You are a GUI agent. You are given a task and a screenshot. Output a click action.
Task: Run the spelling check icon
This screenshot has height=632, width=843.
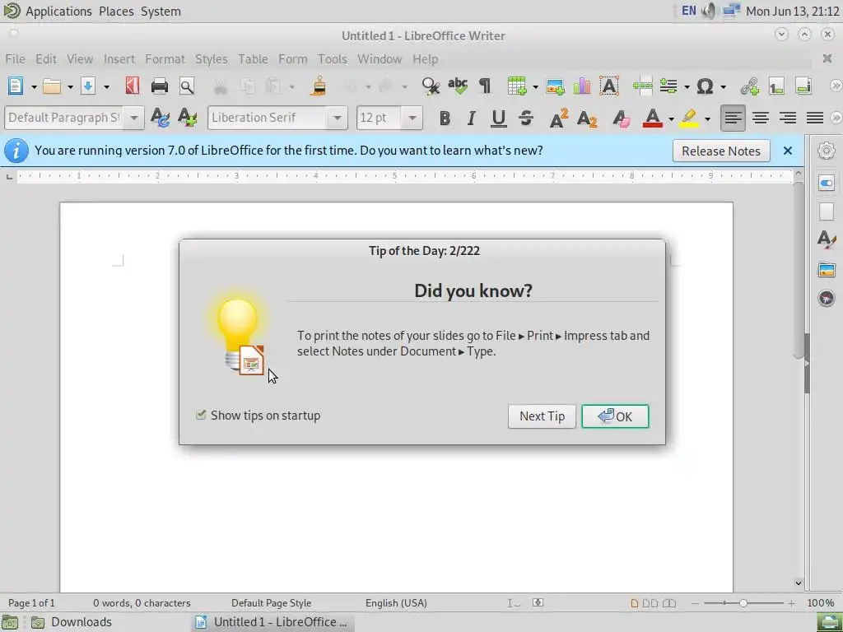click(x=458, y=86)
